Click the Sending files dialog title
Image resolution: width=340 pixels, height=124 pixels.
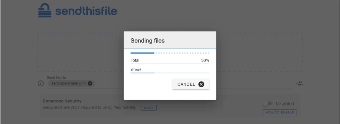[148, 41]
